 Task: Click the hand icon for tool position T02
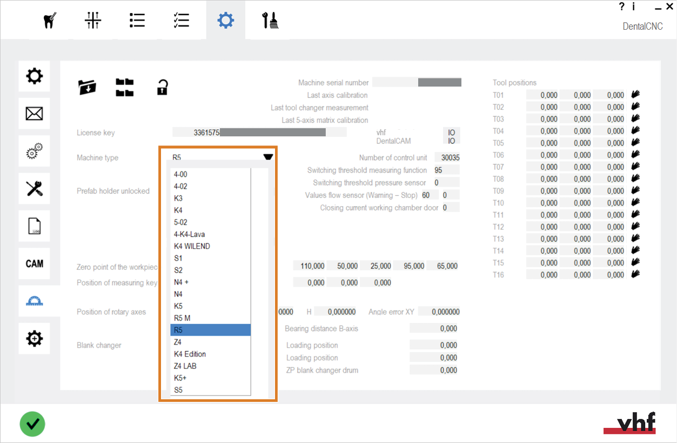point(635,107)
